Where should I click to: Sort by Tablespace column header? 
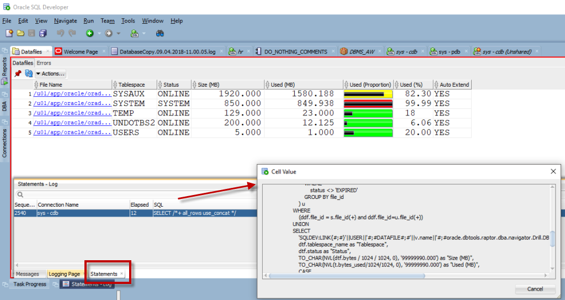pyautogui.click(x=135, y=85)
